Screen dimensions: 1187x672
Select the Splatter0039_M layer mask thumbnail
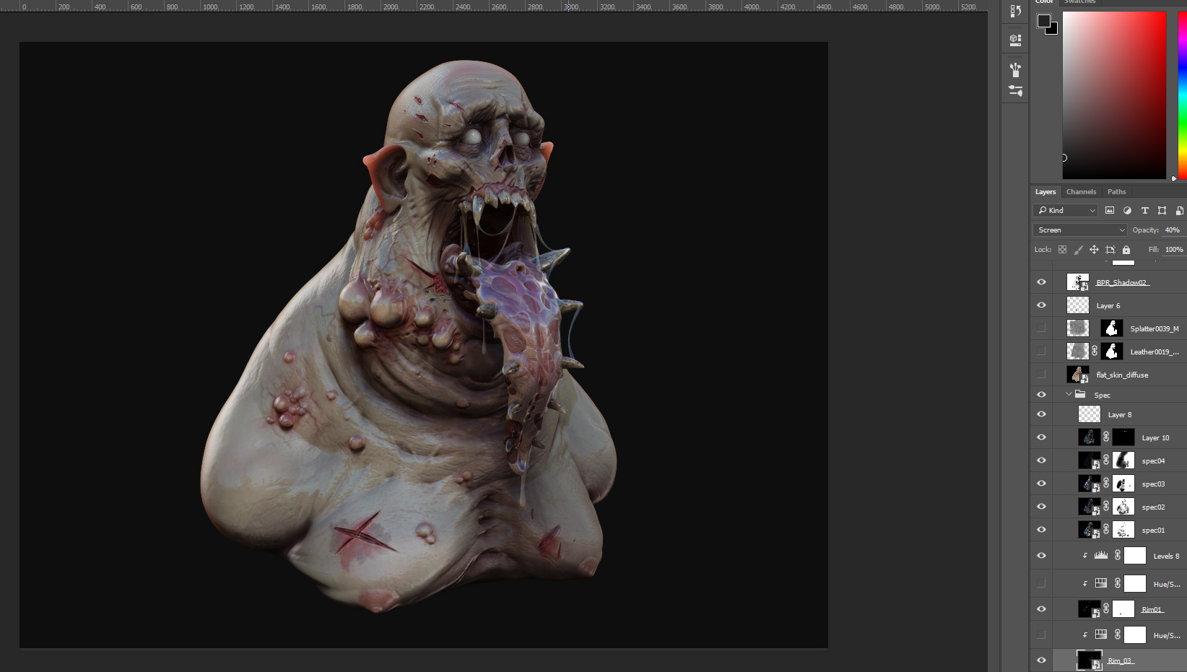coord(1112,328)
